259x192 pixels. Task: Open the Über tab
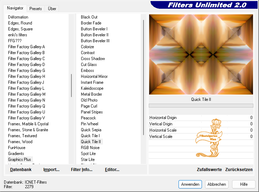coord(52,9)
